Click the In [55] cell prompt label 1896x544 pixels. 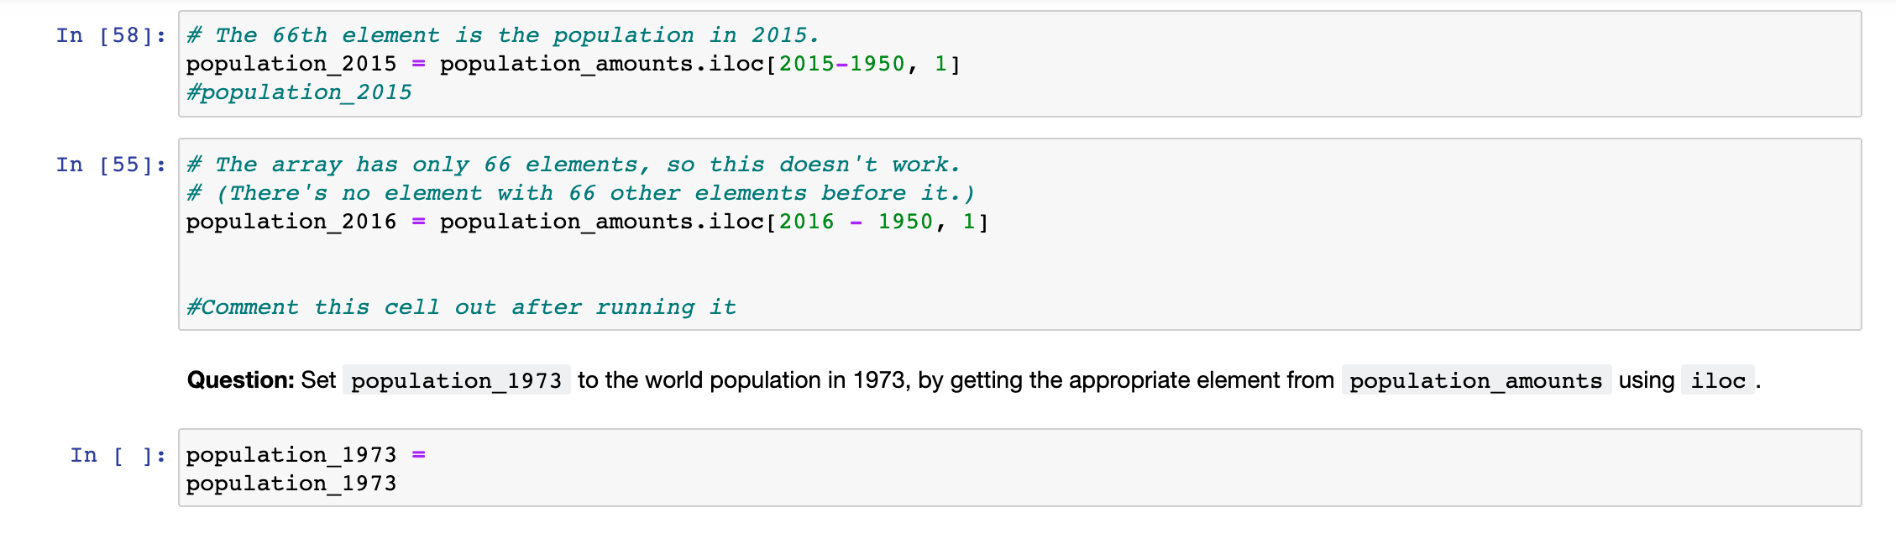pyautogui.click(x=111, y=165)
